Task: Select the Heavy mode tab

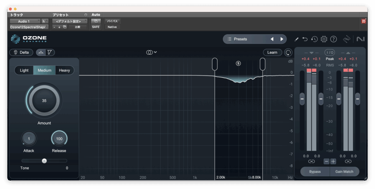Action: 64,70
